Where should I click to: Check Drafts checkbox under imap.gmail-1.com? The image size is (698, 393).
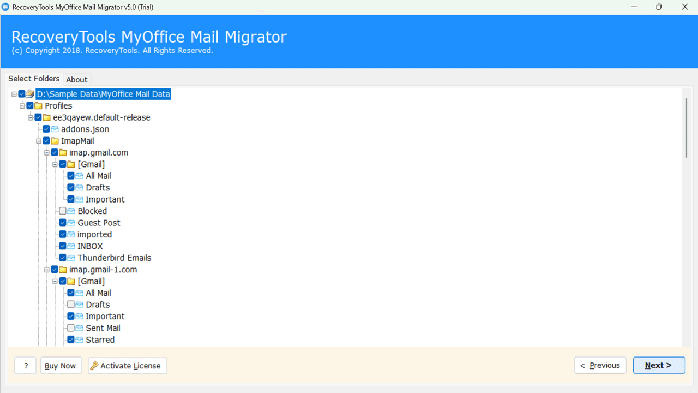(x=71, y=305)
